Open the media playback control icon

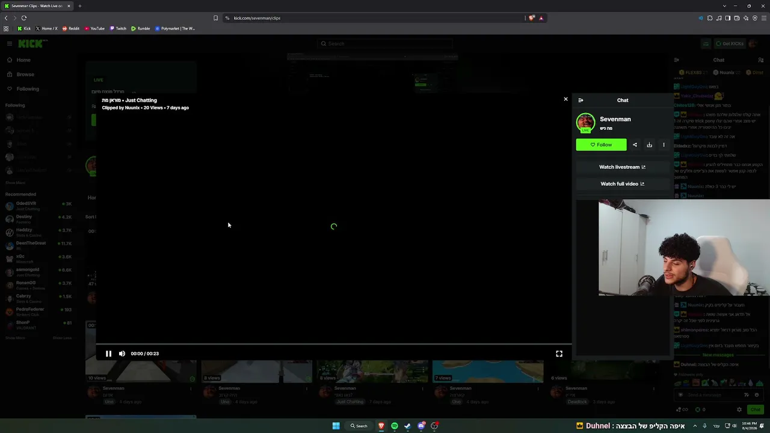point(719,18)
